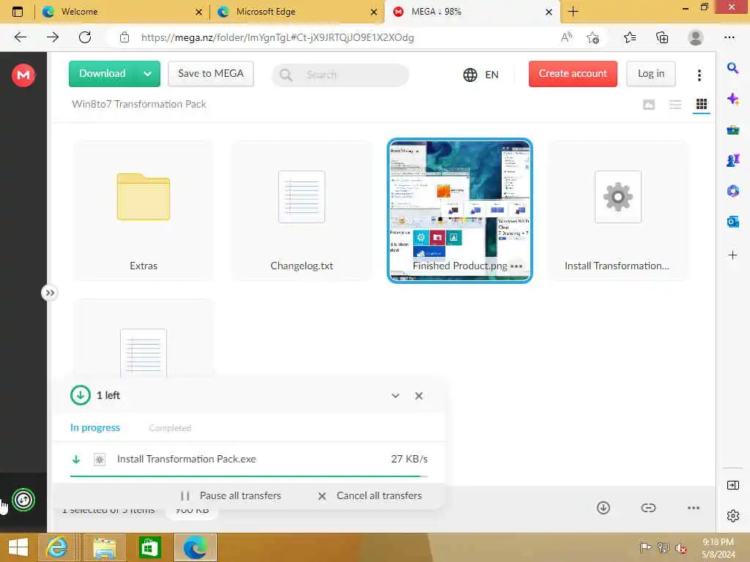
Task: Click the site info lock icon
Action: coord(125,37)
